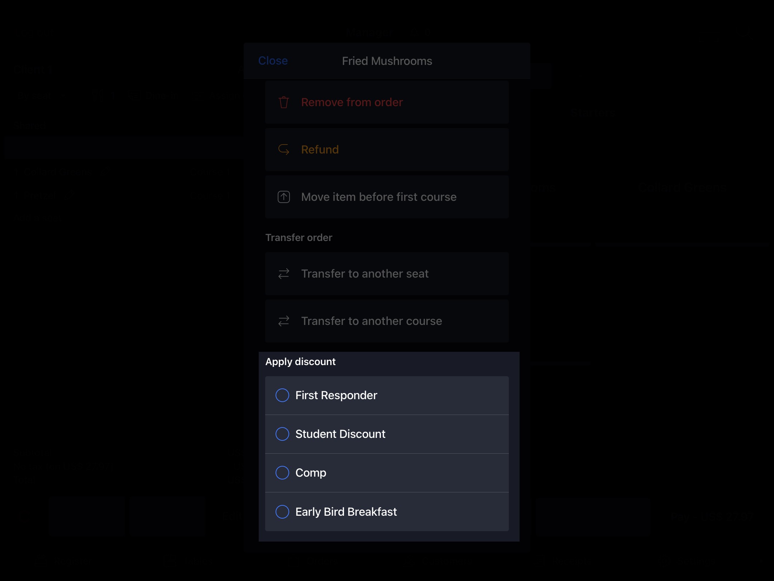Click the Refund text label

tap(320, 150)
